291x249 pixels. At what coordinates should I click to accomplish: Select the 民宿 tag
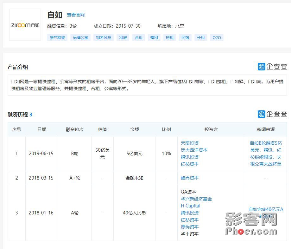pos(185,37)
